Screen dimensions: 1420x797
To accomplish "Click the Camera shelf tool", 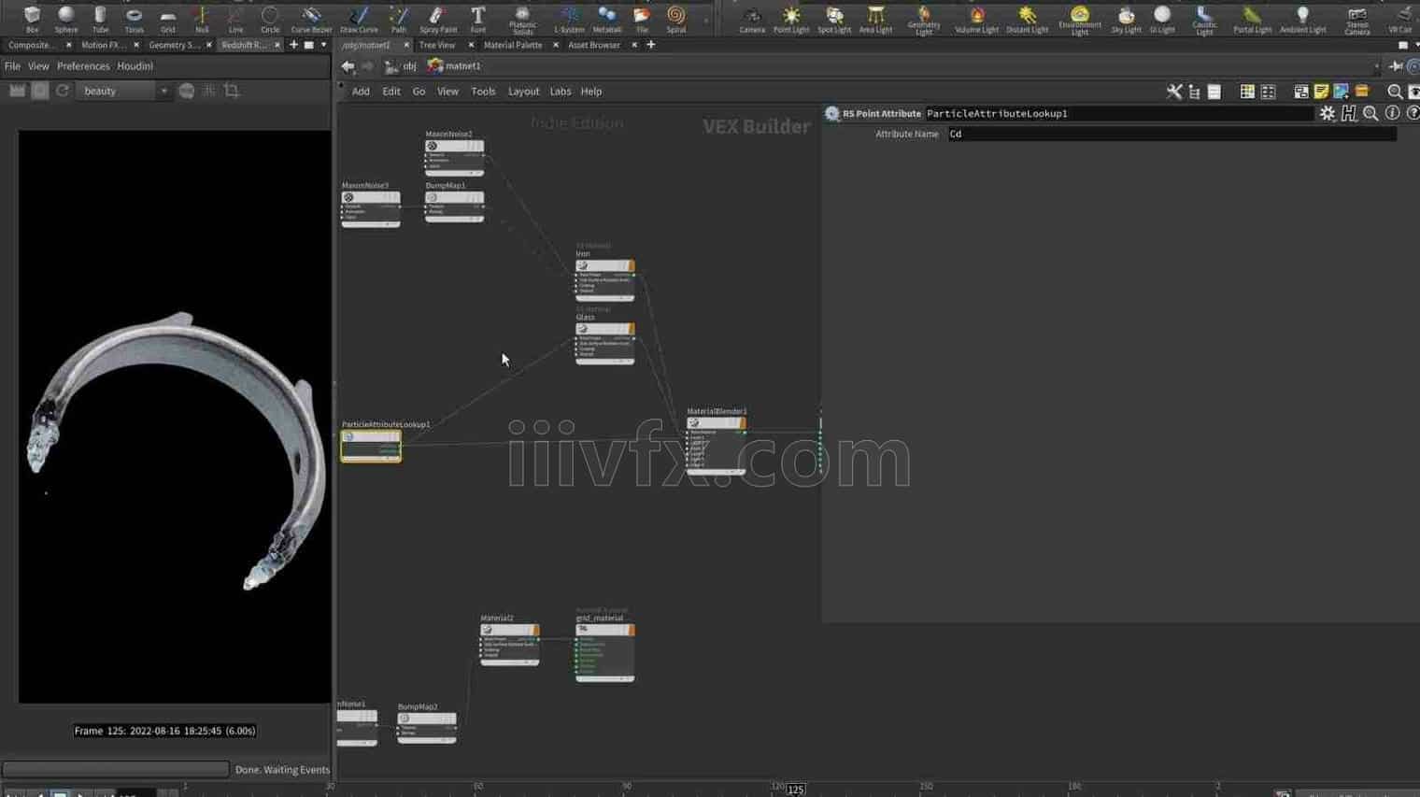I will [x=751, y=19].
